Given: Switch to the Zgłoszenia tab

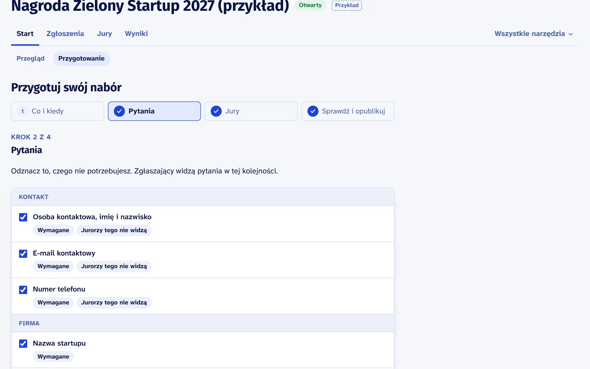Looking at the screenshot, I should pos(65,34).
